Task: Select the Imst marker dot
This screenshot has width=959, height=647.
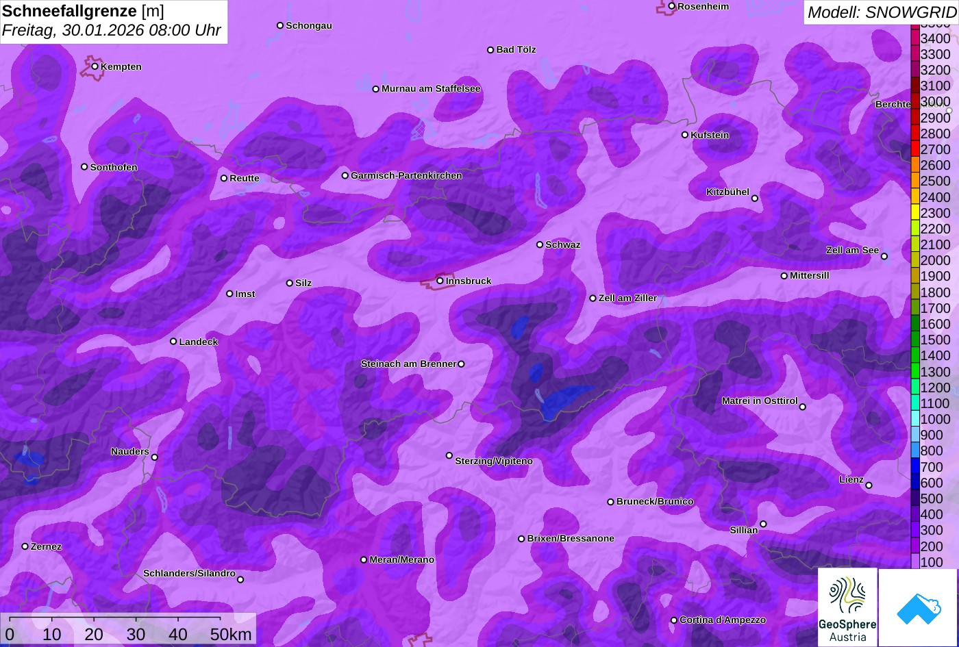Action: (229, 294)
